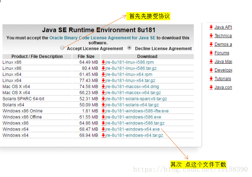Click the Java SE Runtime Environment 8u181 heading
The width and height of the screenshot is (252, 177).
pos(99,30)
